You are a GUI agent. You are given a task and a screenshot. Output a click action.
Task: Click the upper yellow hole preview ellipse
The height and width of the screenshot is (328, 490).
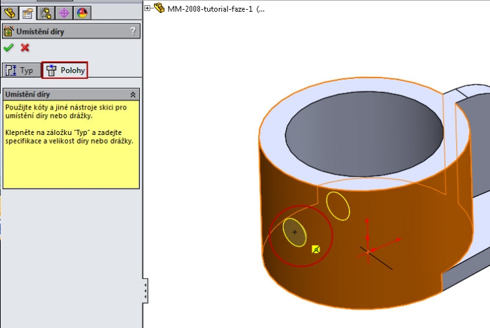pos(338,206)
